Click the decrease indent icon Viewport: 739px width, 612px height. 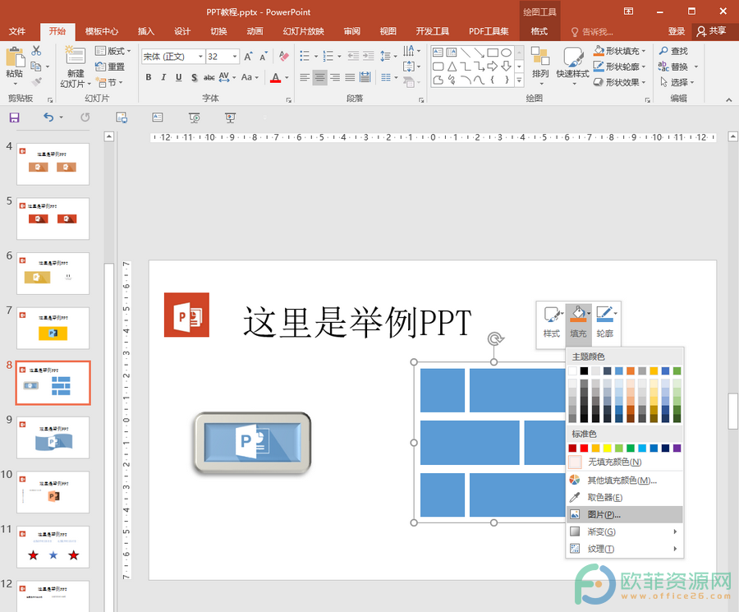point(353,56)
